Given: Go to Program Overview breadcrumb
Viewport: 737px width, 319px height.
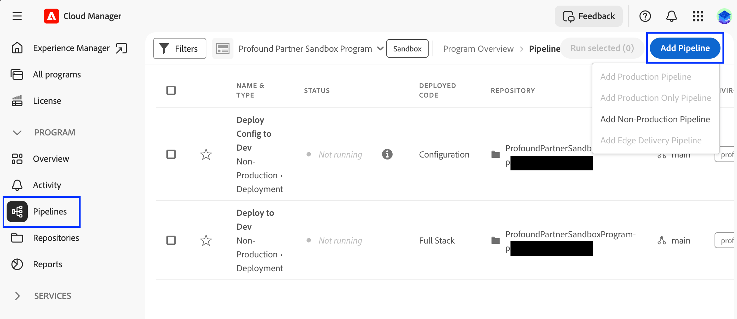Looking at the screenshot, I should point(478,49).
